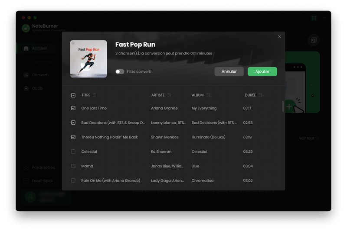Toggle the Filtre converti switch
The height and width of the screenshot is (232, 347).
coord(120,71)
